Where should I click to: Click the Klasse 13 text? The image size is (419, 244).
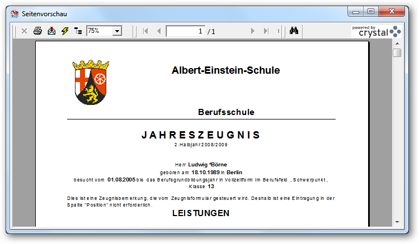[201, 186]
